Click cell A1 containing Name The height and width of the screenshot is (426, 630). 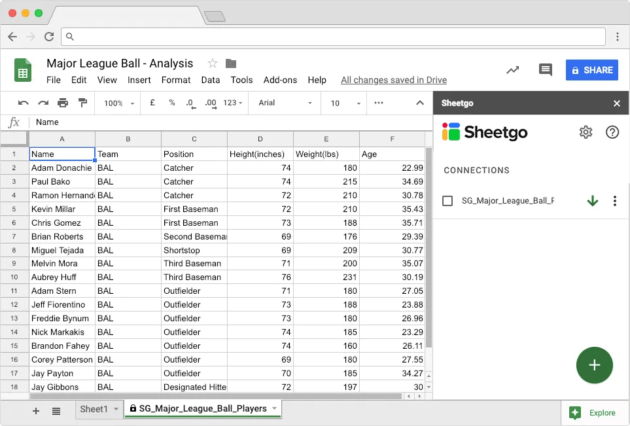pyautogui.click(x=61, y=154)
